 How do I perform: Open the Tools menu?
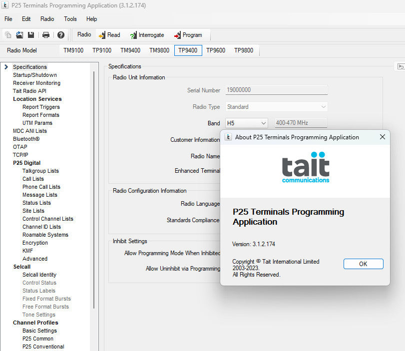click(70, 19)
